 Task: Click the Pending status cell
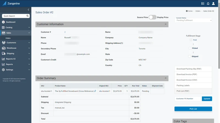click(x=145, y=91)
